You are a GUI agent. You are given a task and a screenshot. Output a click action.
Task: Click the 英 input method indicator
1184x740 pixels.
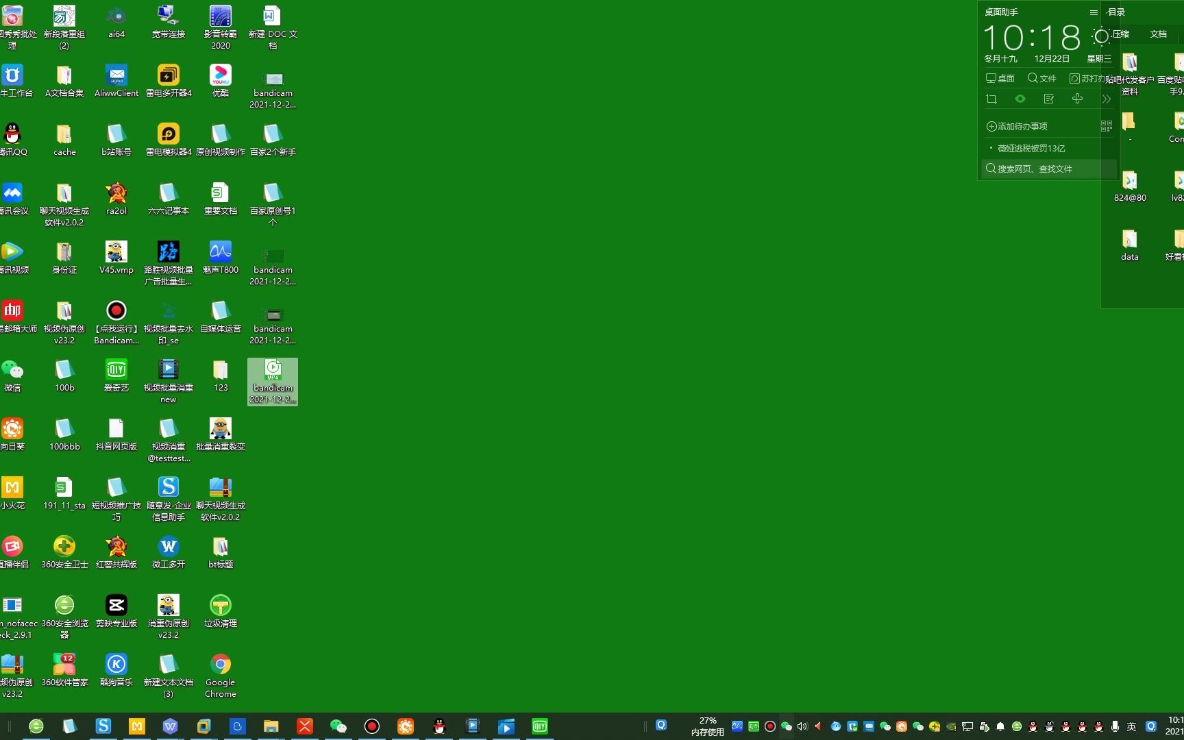point(1131,726)
